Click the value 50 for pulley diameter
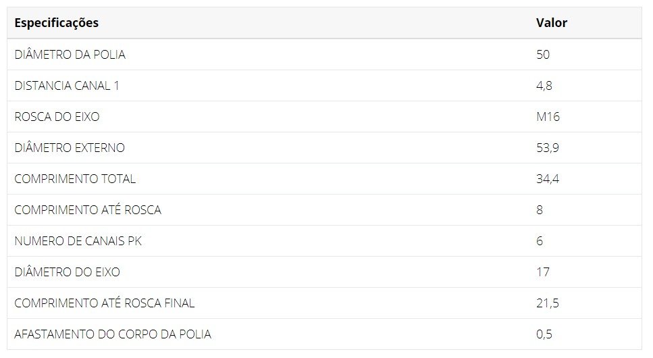This screenshot has width=653, height=358. pyautogui.click(x=543, y=55)
